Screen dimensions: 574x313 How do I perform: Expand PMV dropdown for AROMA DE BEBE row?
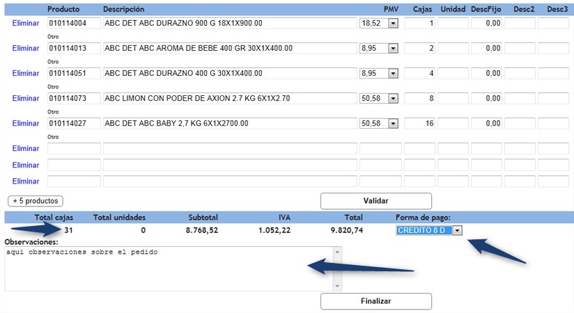pos(393,48)
